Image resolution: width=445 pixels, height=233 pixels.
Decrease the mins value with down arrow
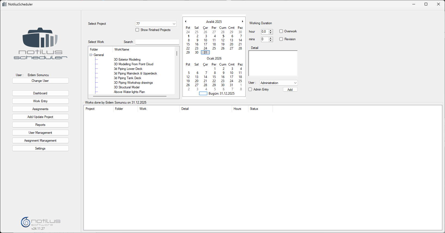pos(271,41)
